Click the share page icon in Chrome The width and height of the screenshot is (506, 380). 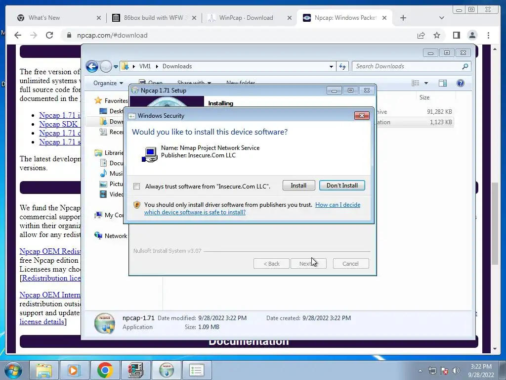[x=421, y=35]
